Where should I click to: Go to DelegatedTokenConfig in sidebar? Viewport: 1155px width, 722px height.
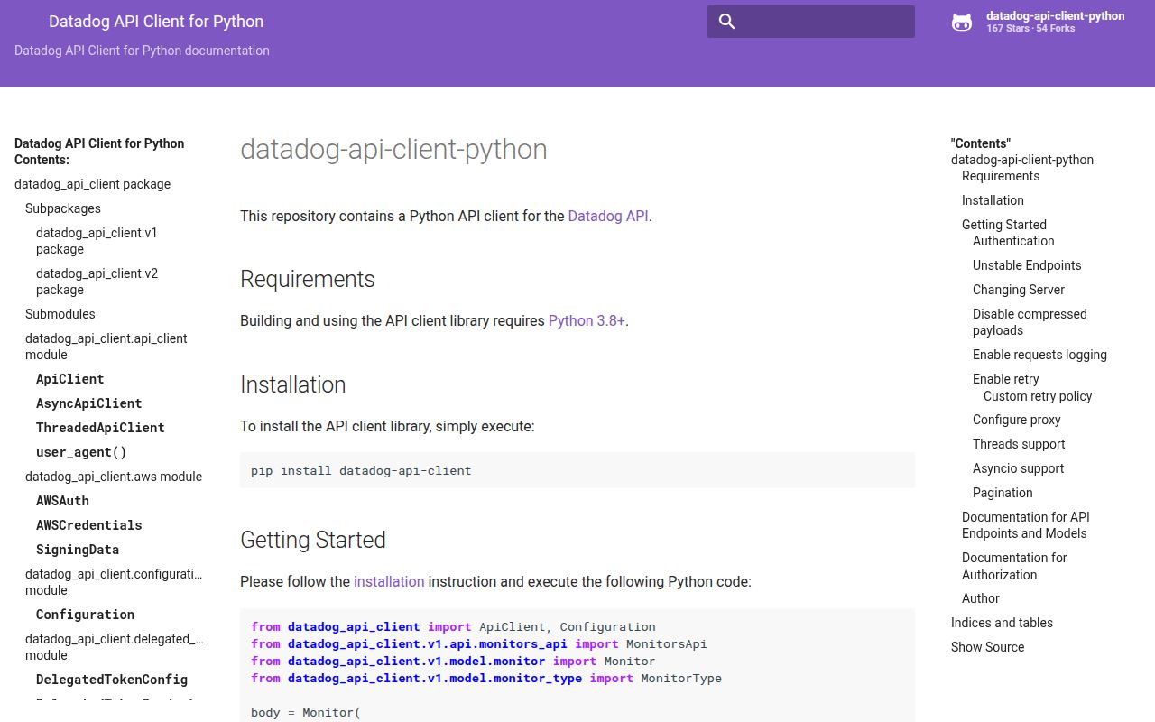click(x=112, y=680)
